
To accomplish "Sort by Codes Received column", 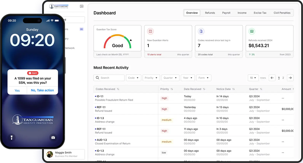I will (118, 89).
